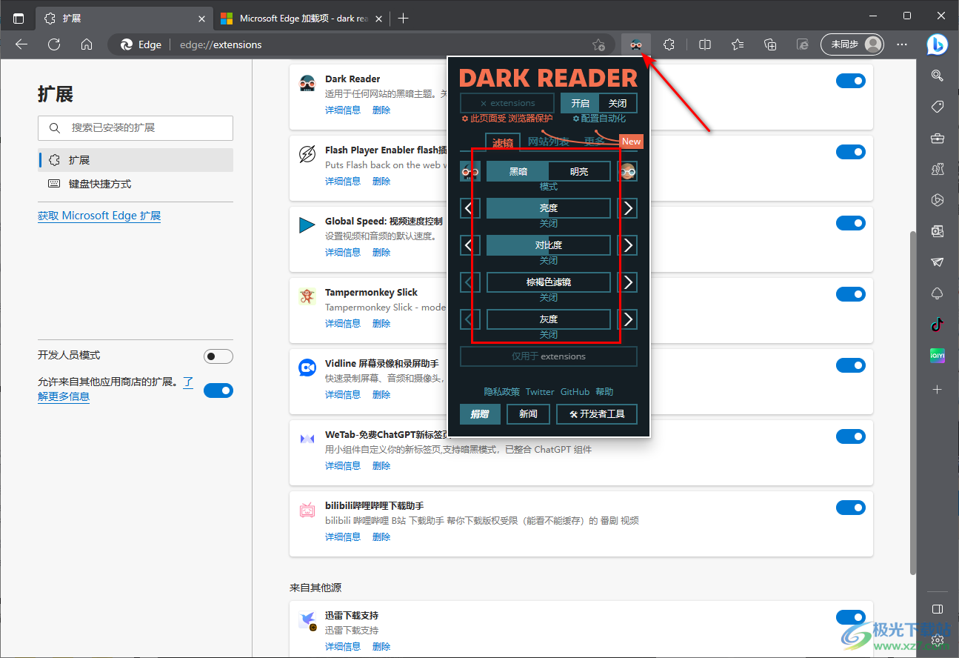Increase 亮度 with the right arrow
This screenshot has width=959, height=658.
pos(628,208)
